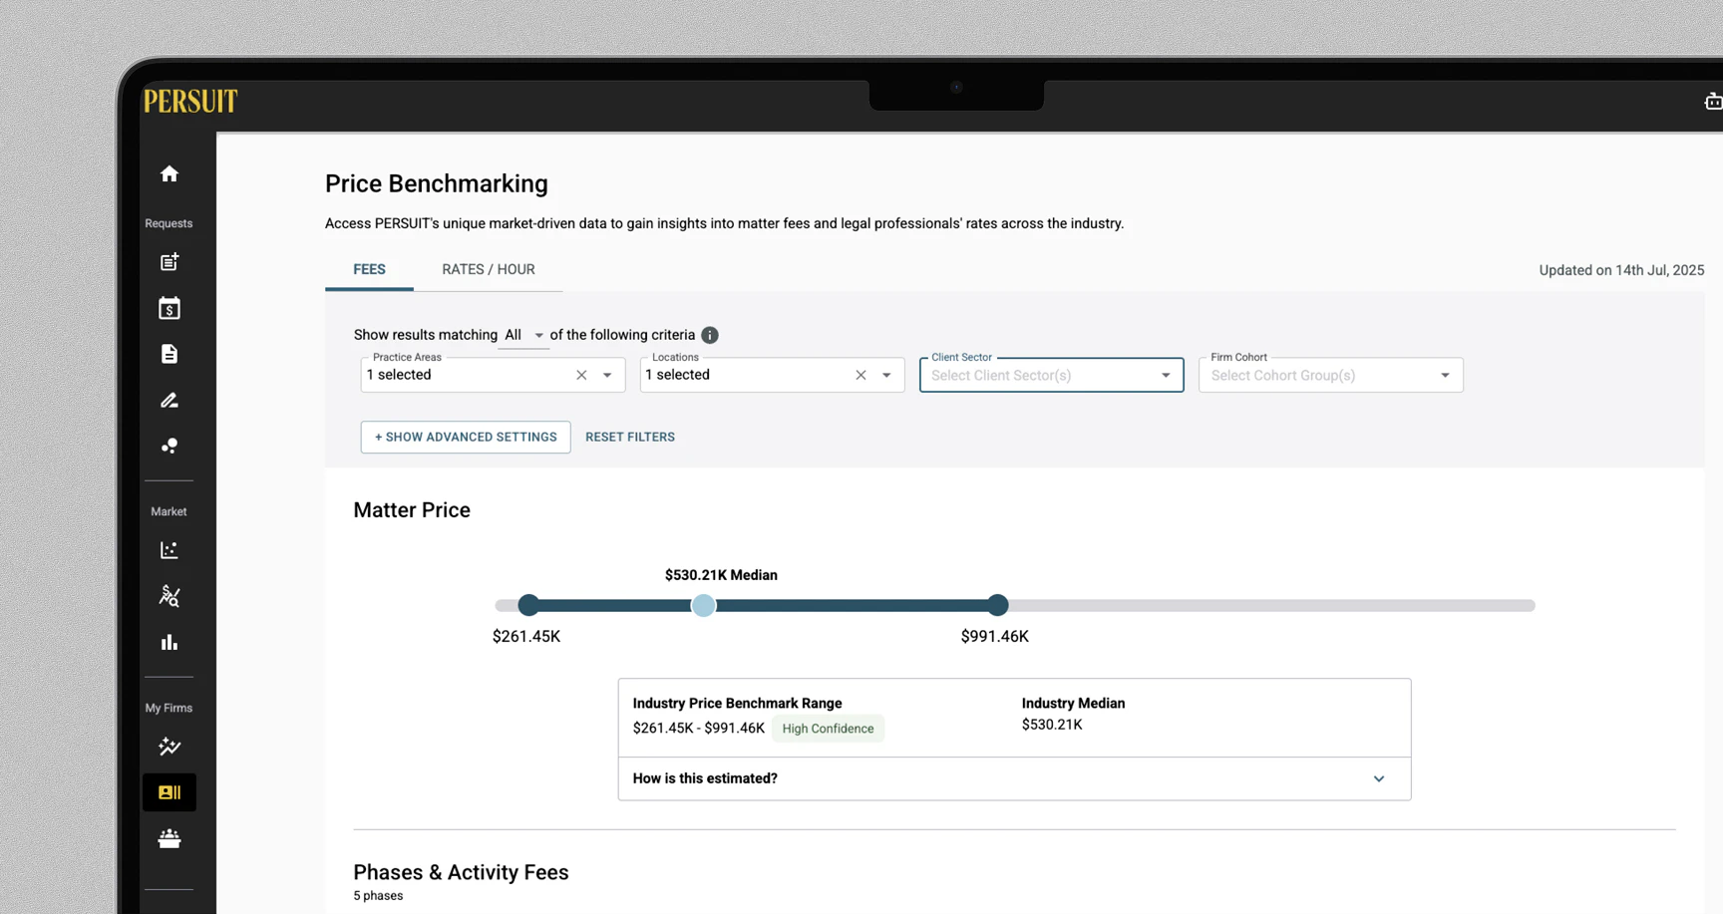Image resolution: width=1723 pixels, height=914 pixels.
Task: Clear the Locations selection with X
Action: click(x=861, y=376)
